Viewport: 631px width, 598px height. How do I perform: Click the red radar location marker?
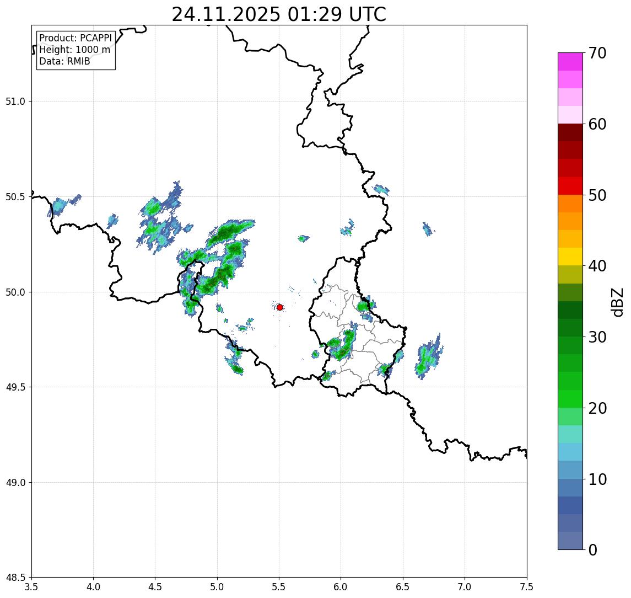[x=280, y=307]
